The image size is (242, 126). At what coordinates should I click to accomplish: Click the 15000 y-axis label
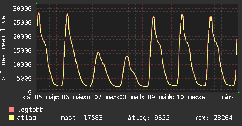[22, 50]
